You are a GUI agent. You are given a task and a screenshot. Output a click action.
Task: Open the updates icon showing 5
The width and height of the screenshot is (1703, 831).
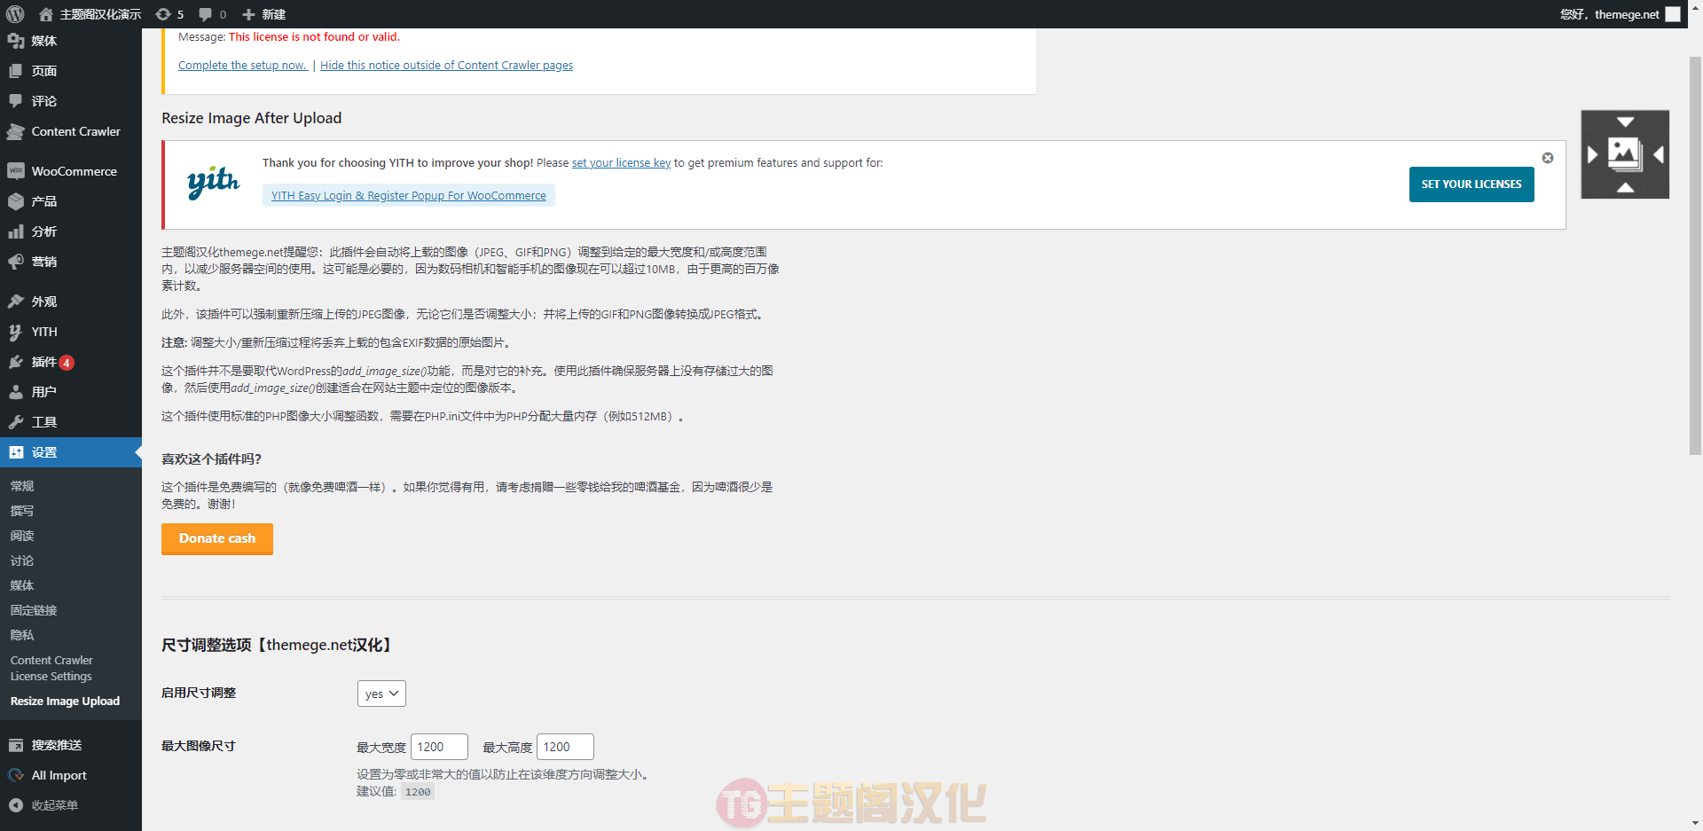(169, 14)
